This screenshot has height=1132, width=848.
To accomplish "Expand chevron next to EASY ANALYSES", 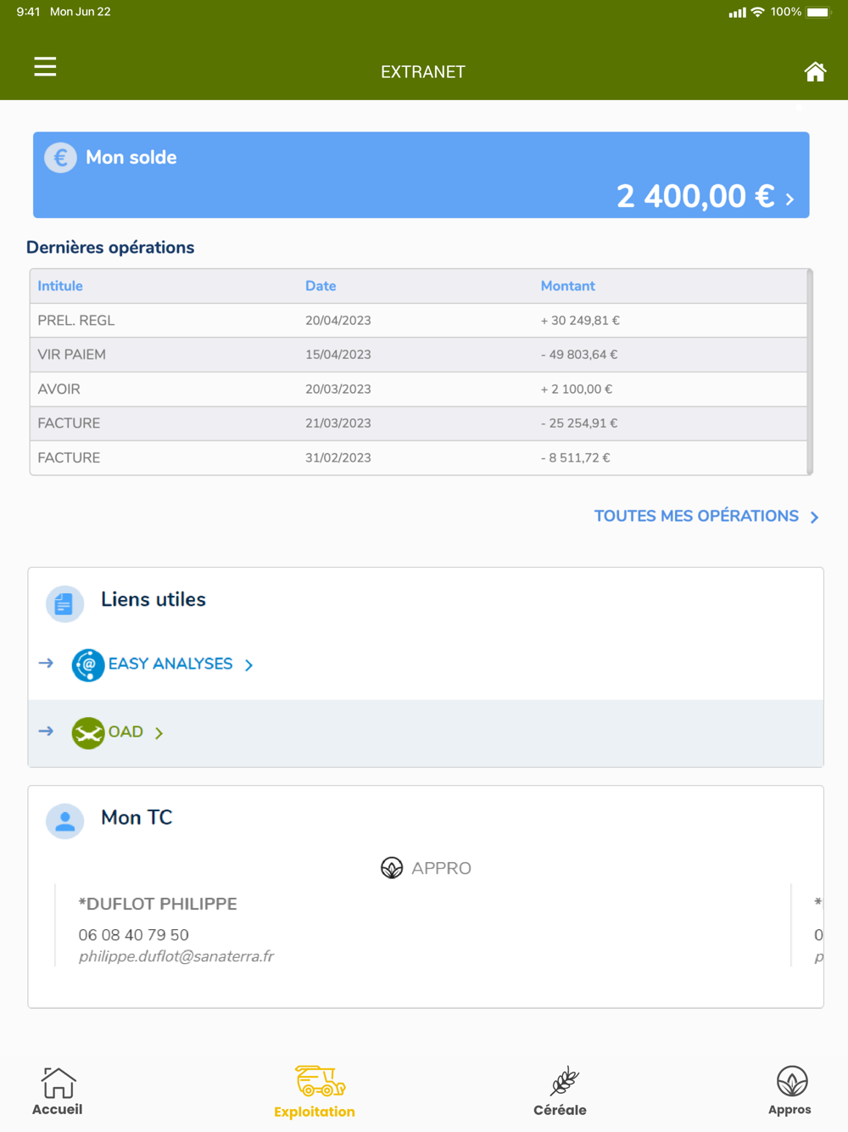I will click(x=248, y=665).
